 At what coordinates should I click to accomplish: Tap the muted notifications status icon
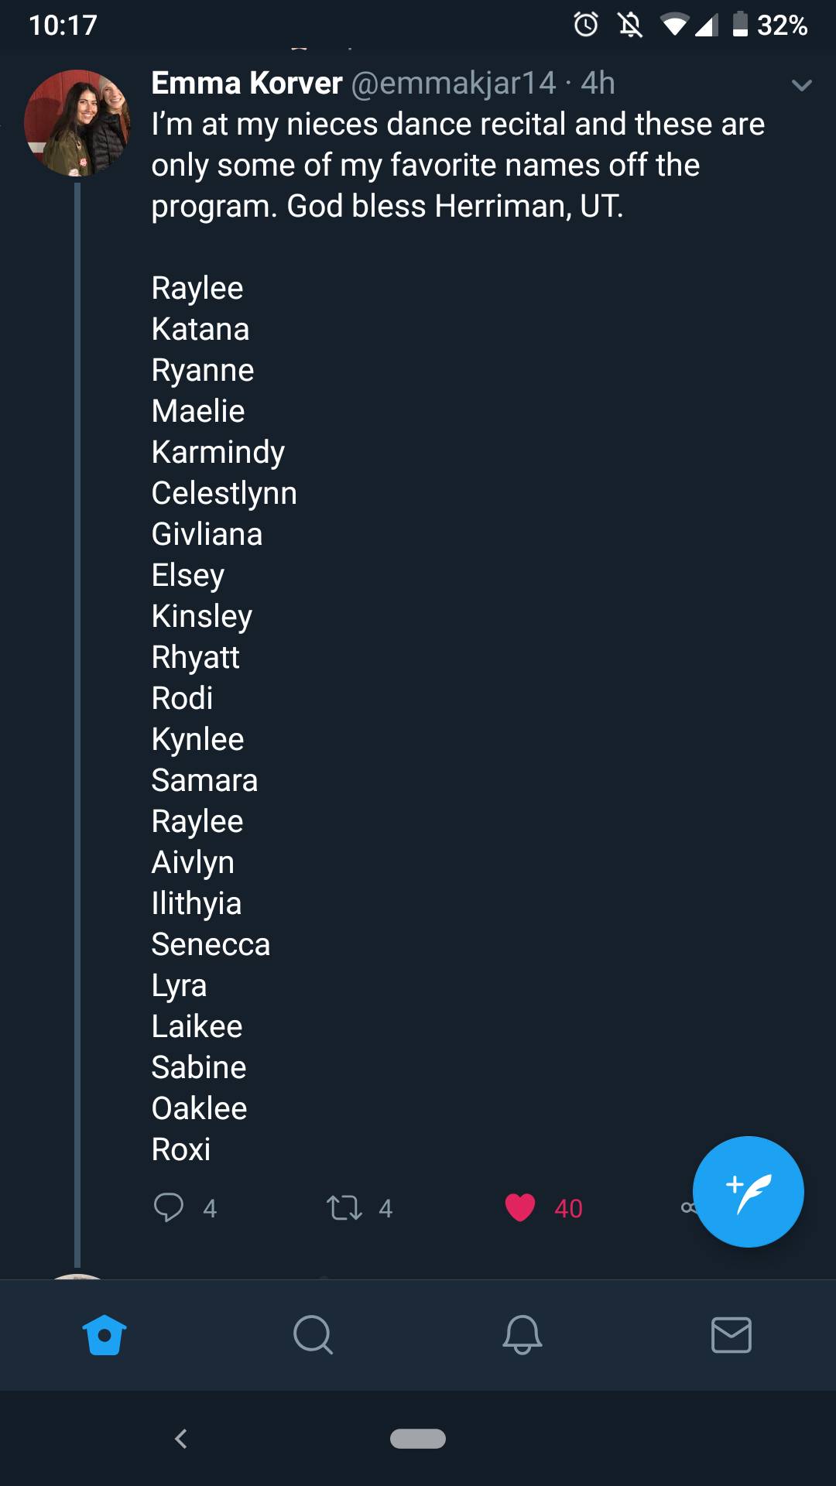coord(630,25)
